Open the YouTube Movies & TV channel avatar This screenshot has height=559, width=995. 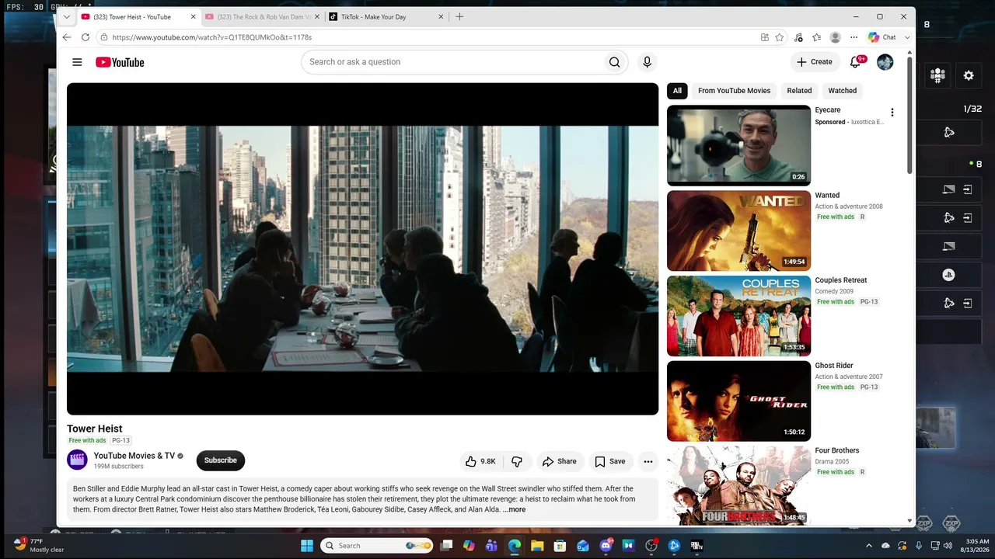77,460
